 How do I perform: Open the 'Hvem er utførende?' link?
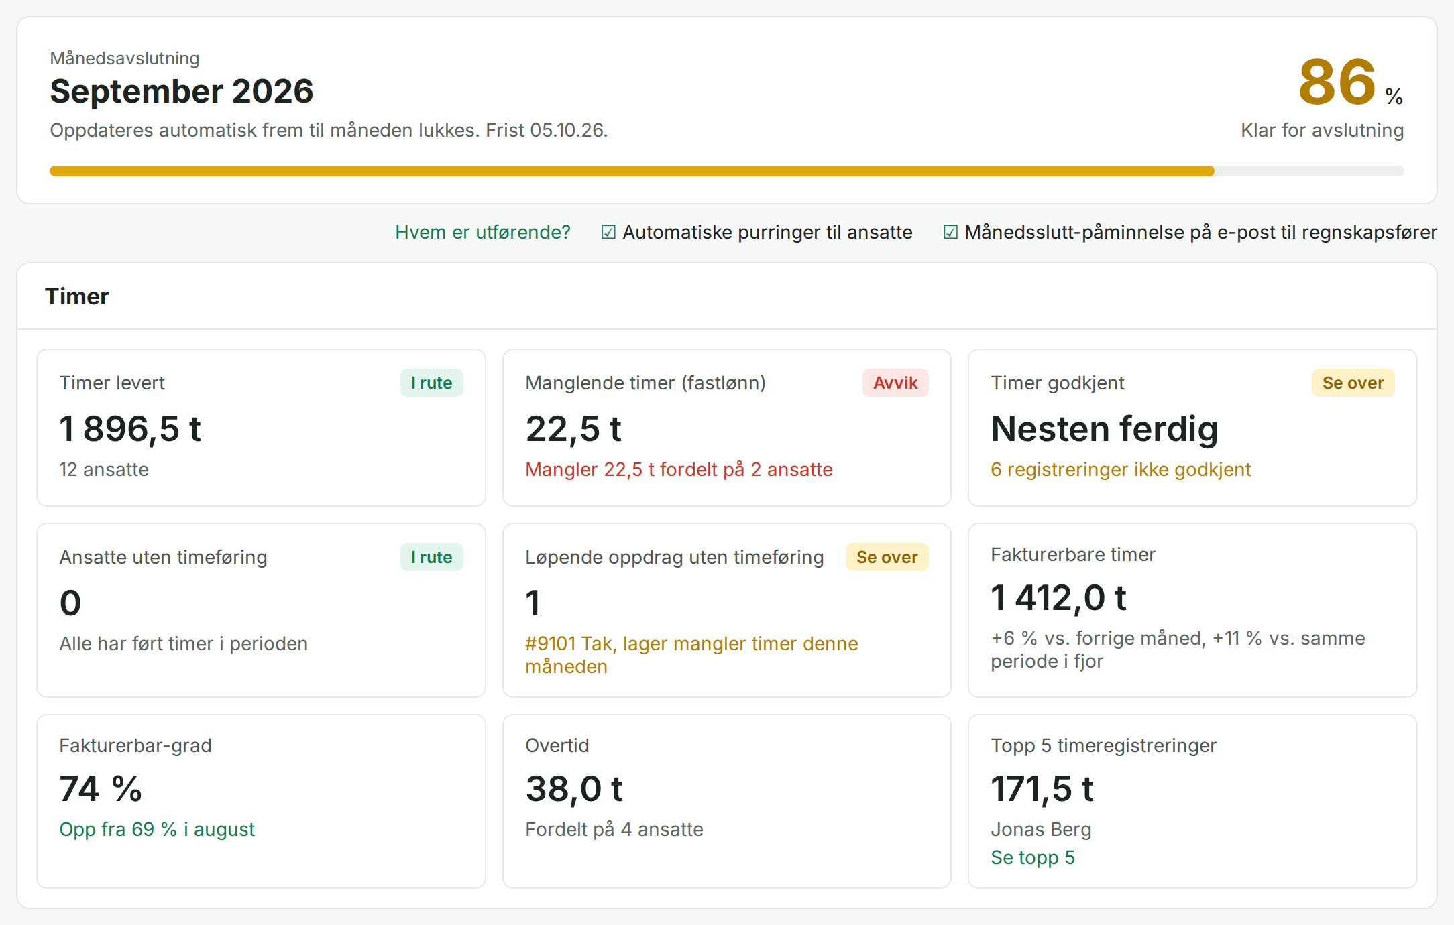coord(482,232)
